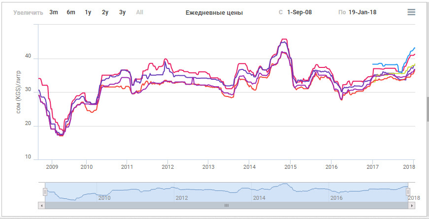
Task: Edit the start date 1-Sep-08 field
Action: pyautogui.click(x=299, y=12)
